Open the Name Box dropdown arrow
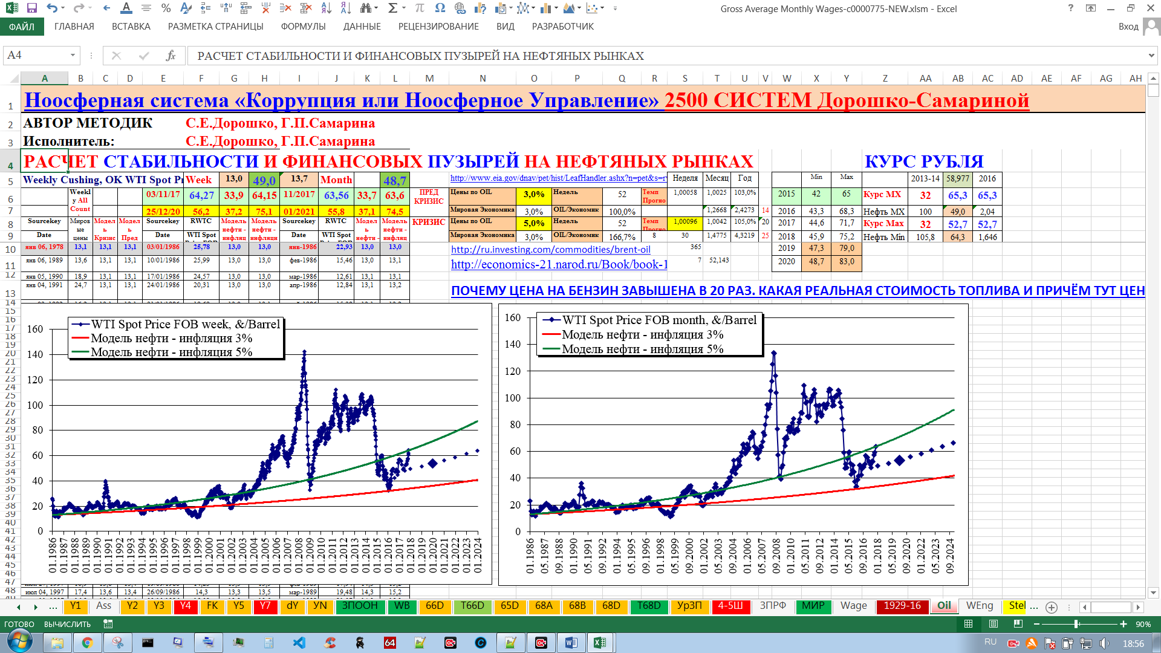Image resolution: width=1161 pixels, height=653 pixels. 73,56
